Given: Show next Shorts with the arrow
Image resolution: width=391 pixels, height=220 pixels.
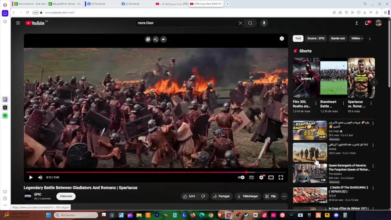Looking at the screenshot, I should pos(374,82).
